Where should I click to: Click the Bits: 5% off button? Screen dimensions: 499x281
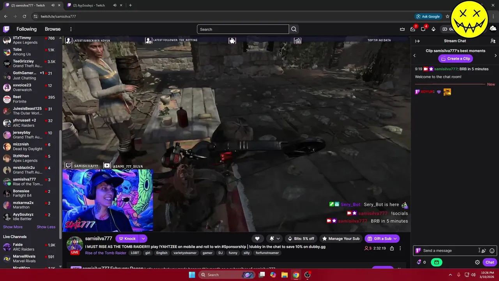(x=301, y=238)
